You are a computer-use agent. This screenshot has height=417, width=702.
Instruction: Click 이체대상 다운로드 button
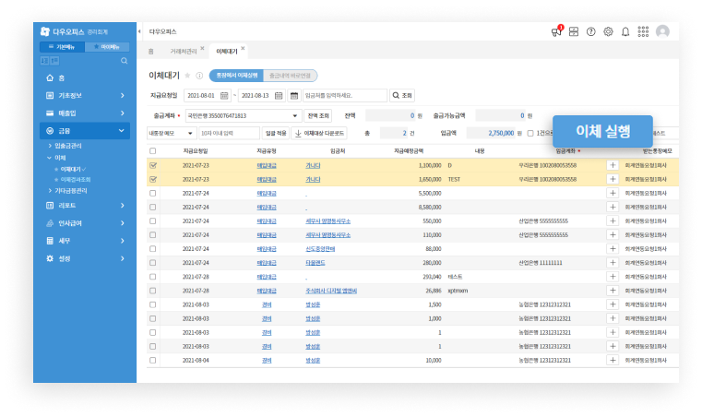point(319,133)
